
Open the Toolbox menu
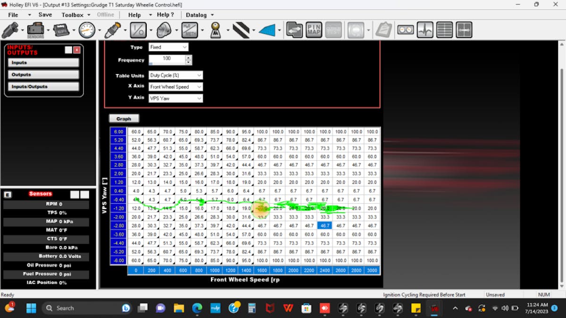[x=72, y=15]
